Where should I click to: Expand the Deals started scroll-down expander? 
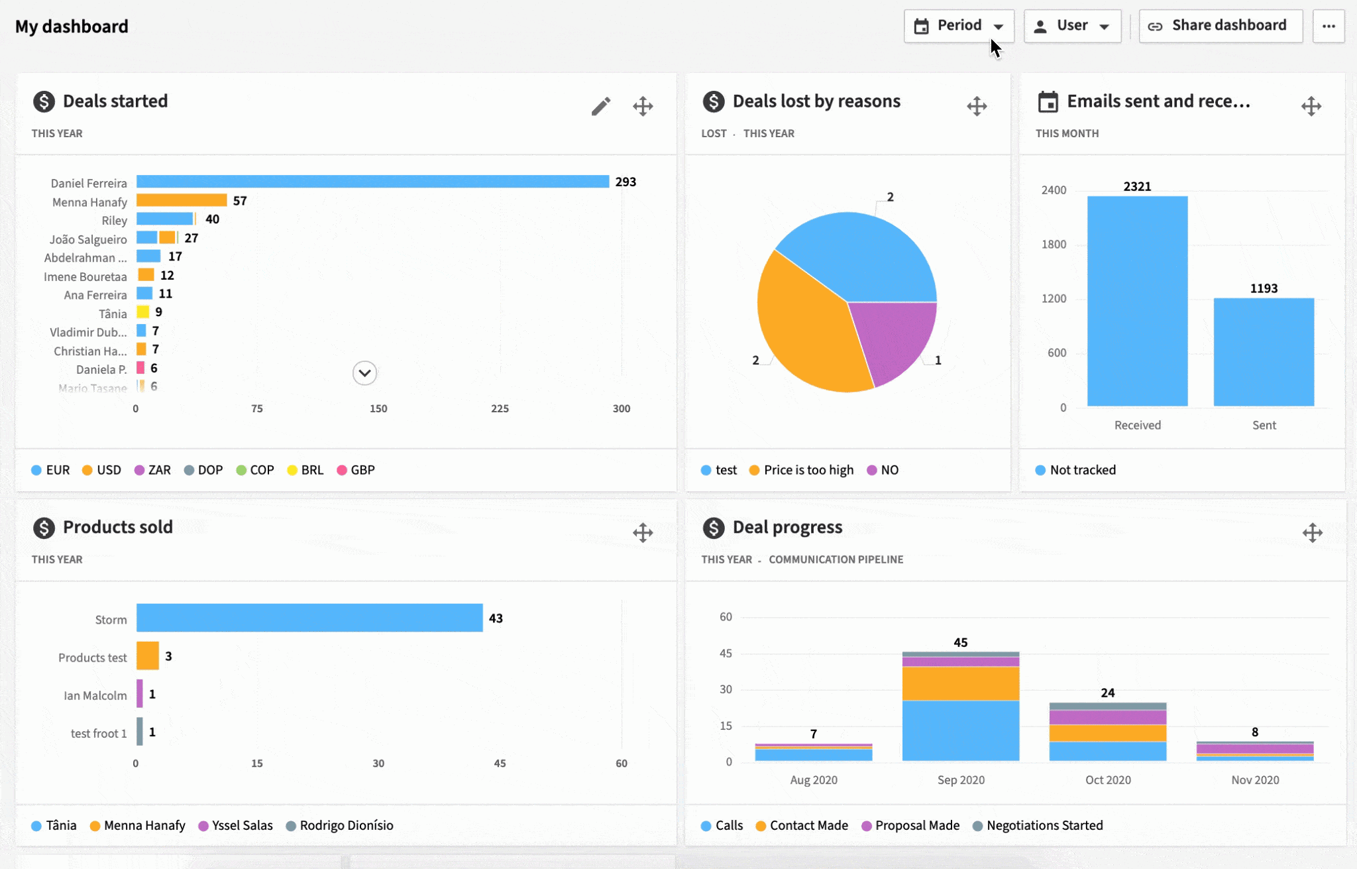tap(364, 373)
